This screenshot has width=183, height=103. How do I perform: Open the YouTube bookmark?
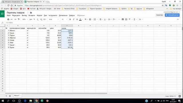tap(31, 9)
